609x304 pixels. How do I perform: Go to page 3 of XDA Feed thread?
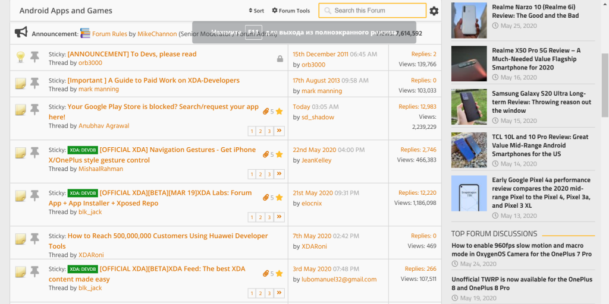point(269,293)
